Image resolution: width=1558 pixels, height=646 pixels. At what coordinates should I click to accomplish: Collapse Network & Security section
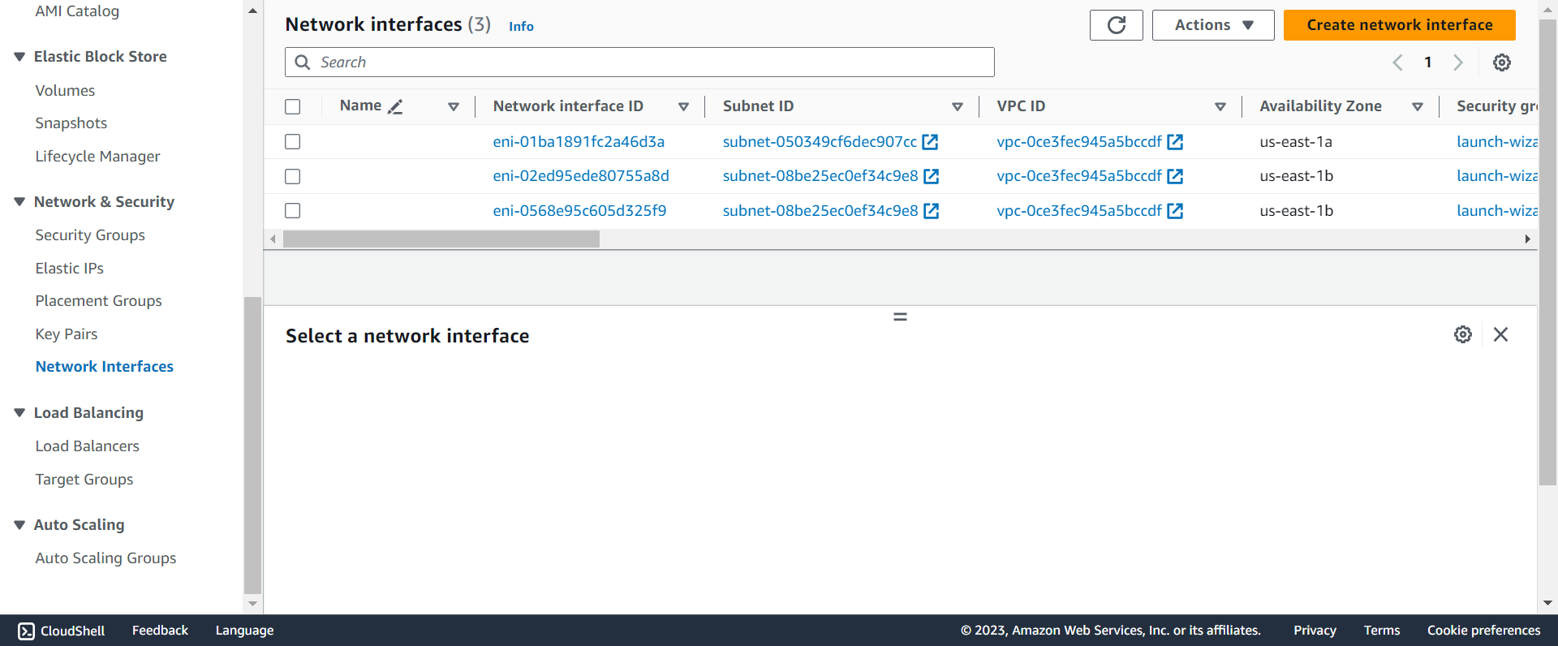click(19, 202)
